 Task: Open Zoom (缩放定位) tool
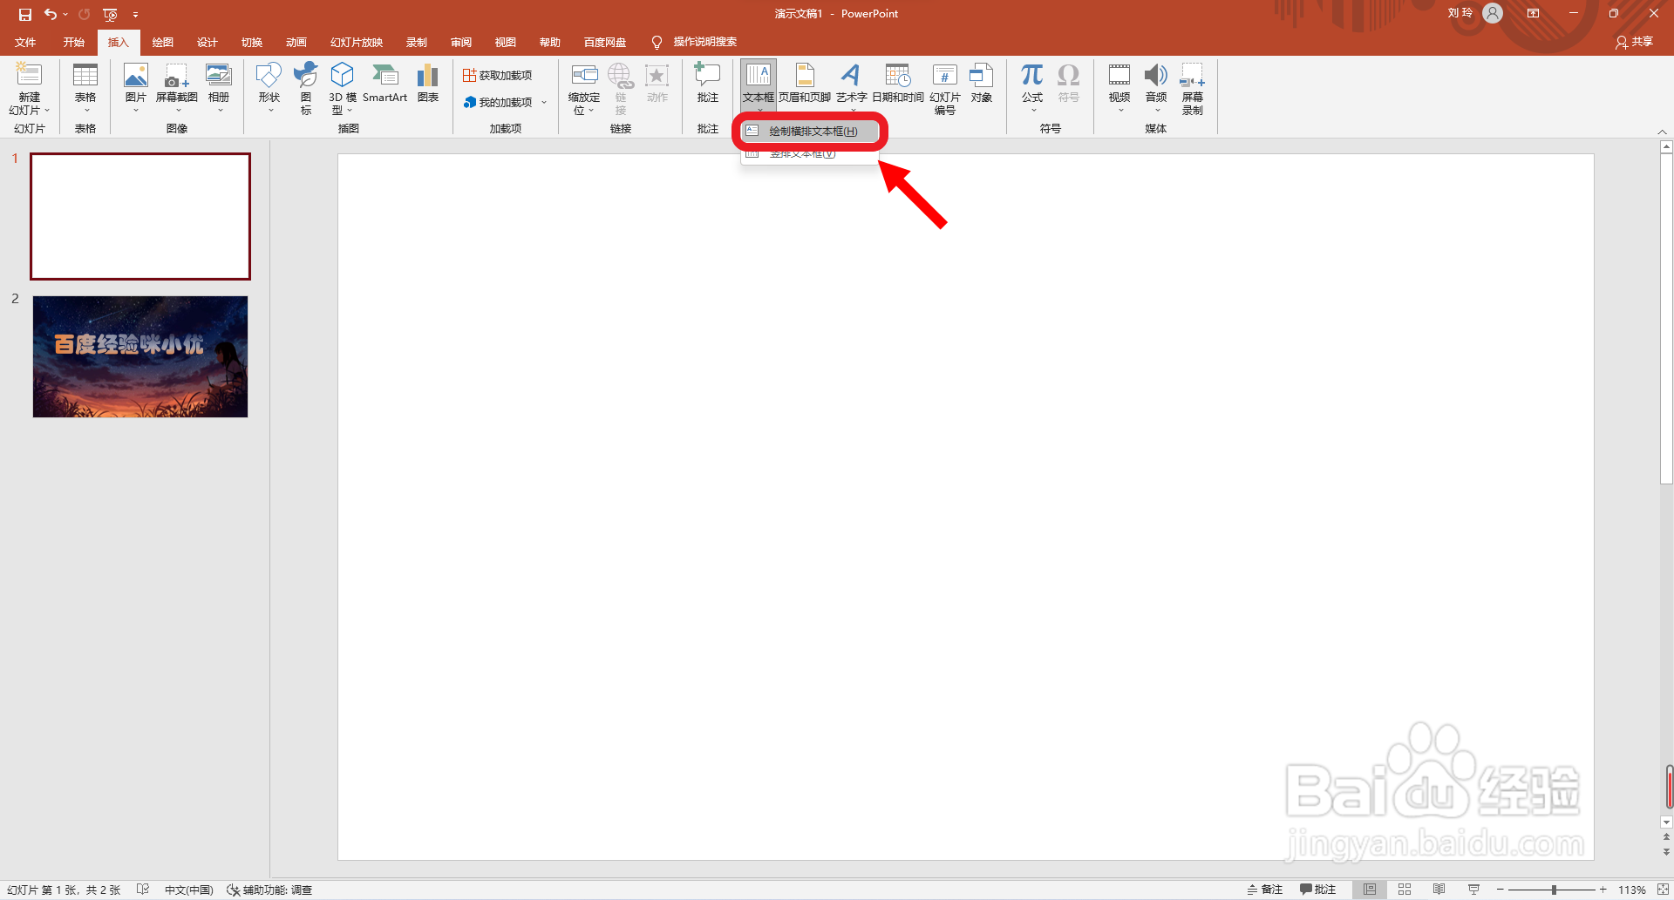click(x=584, y=88)
